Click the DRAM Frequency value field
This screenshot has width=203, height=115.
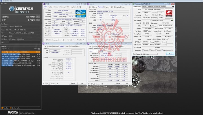(69, 59)
